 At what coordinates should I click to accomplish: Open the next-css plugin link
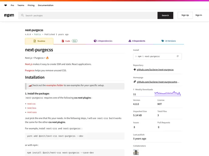[31, 104]
